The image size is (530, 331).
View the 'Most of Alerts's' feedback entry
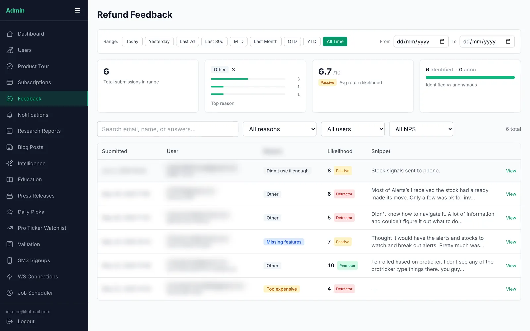[x=511, y=194]
